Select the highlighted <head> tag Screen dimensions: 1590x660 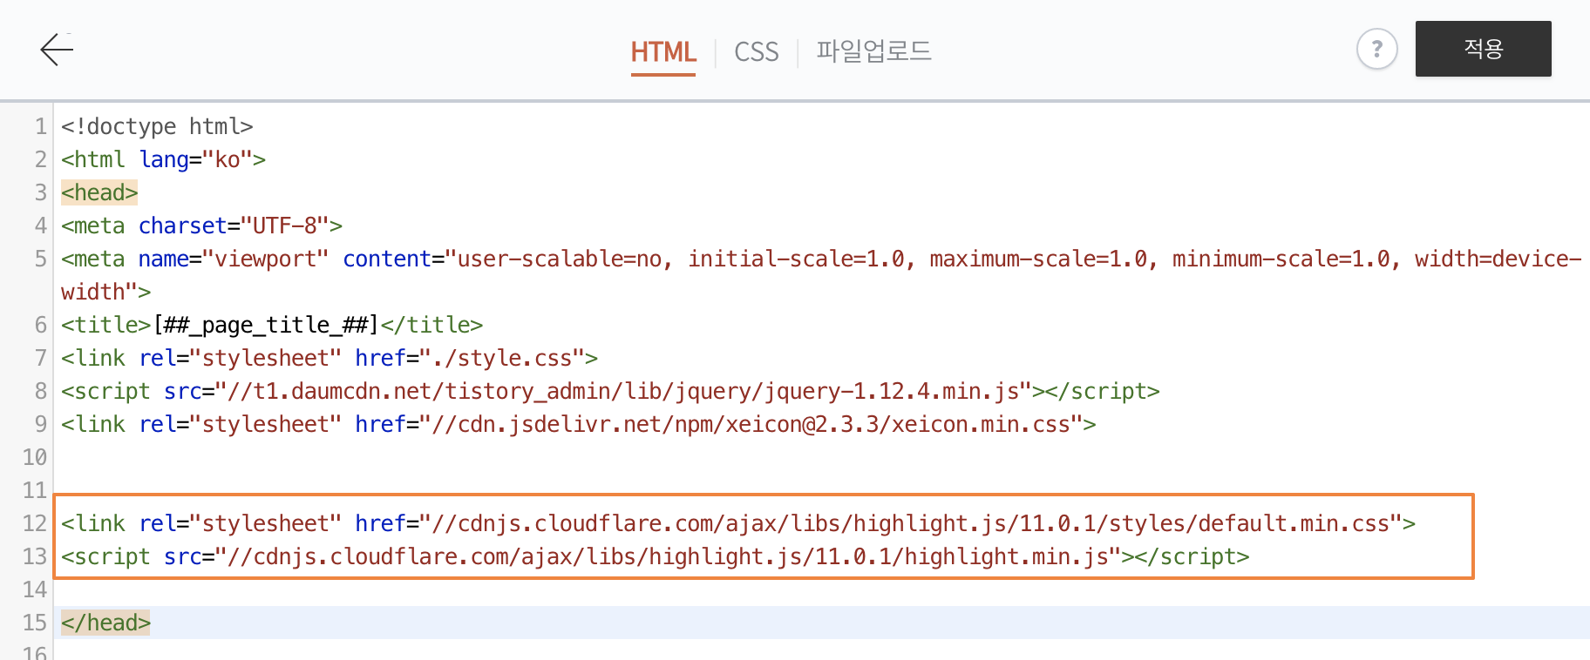[99, 192]
